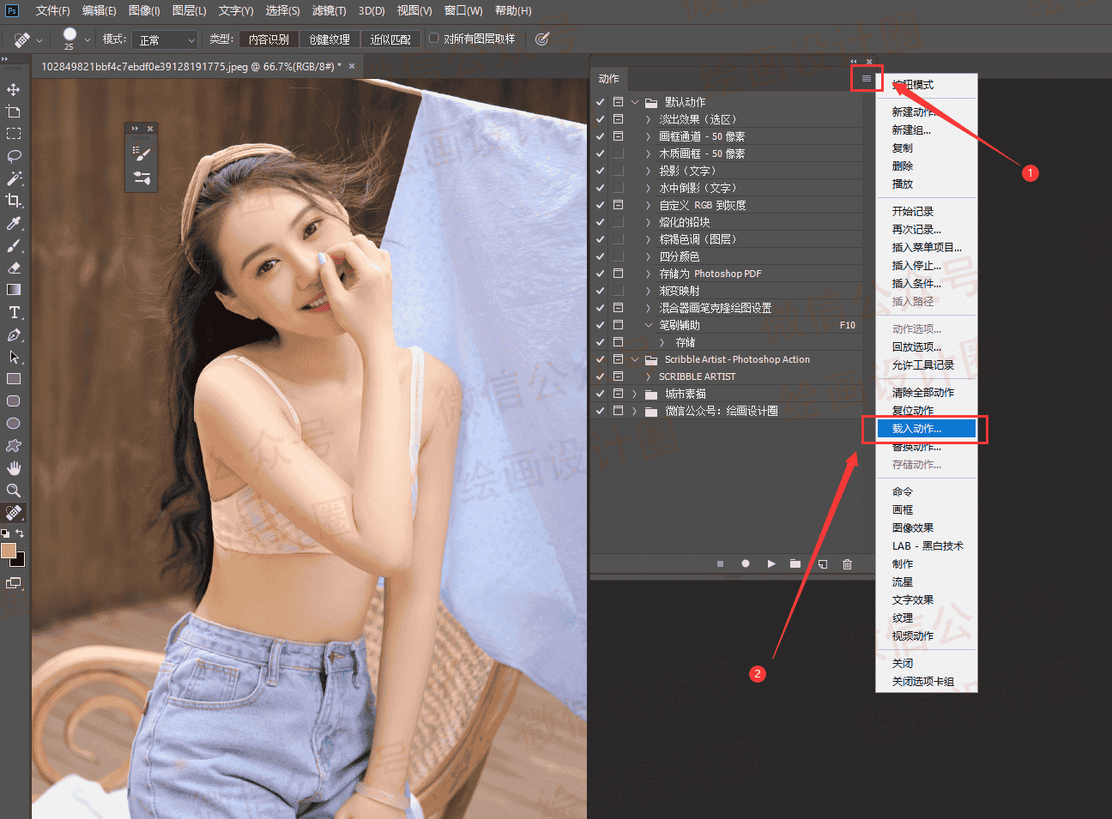The image size is (1112, 819).
Task: Select the Pen tool
Action: (14, 334)
